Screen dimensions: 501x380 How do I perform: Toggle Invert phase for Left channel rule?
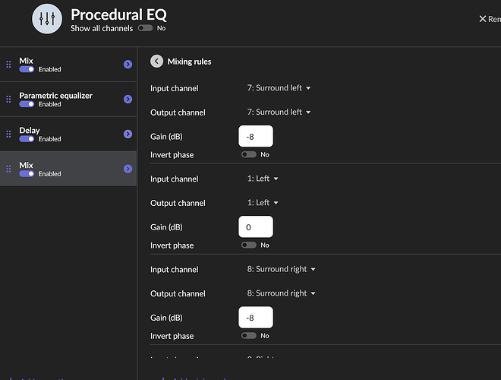click(x=249, y=245)
